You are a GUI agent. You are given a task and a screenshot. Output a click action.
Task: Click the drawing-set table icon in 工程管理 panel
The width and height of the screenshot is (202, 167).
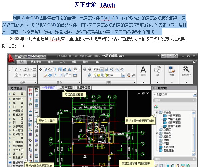point(156,107)
